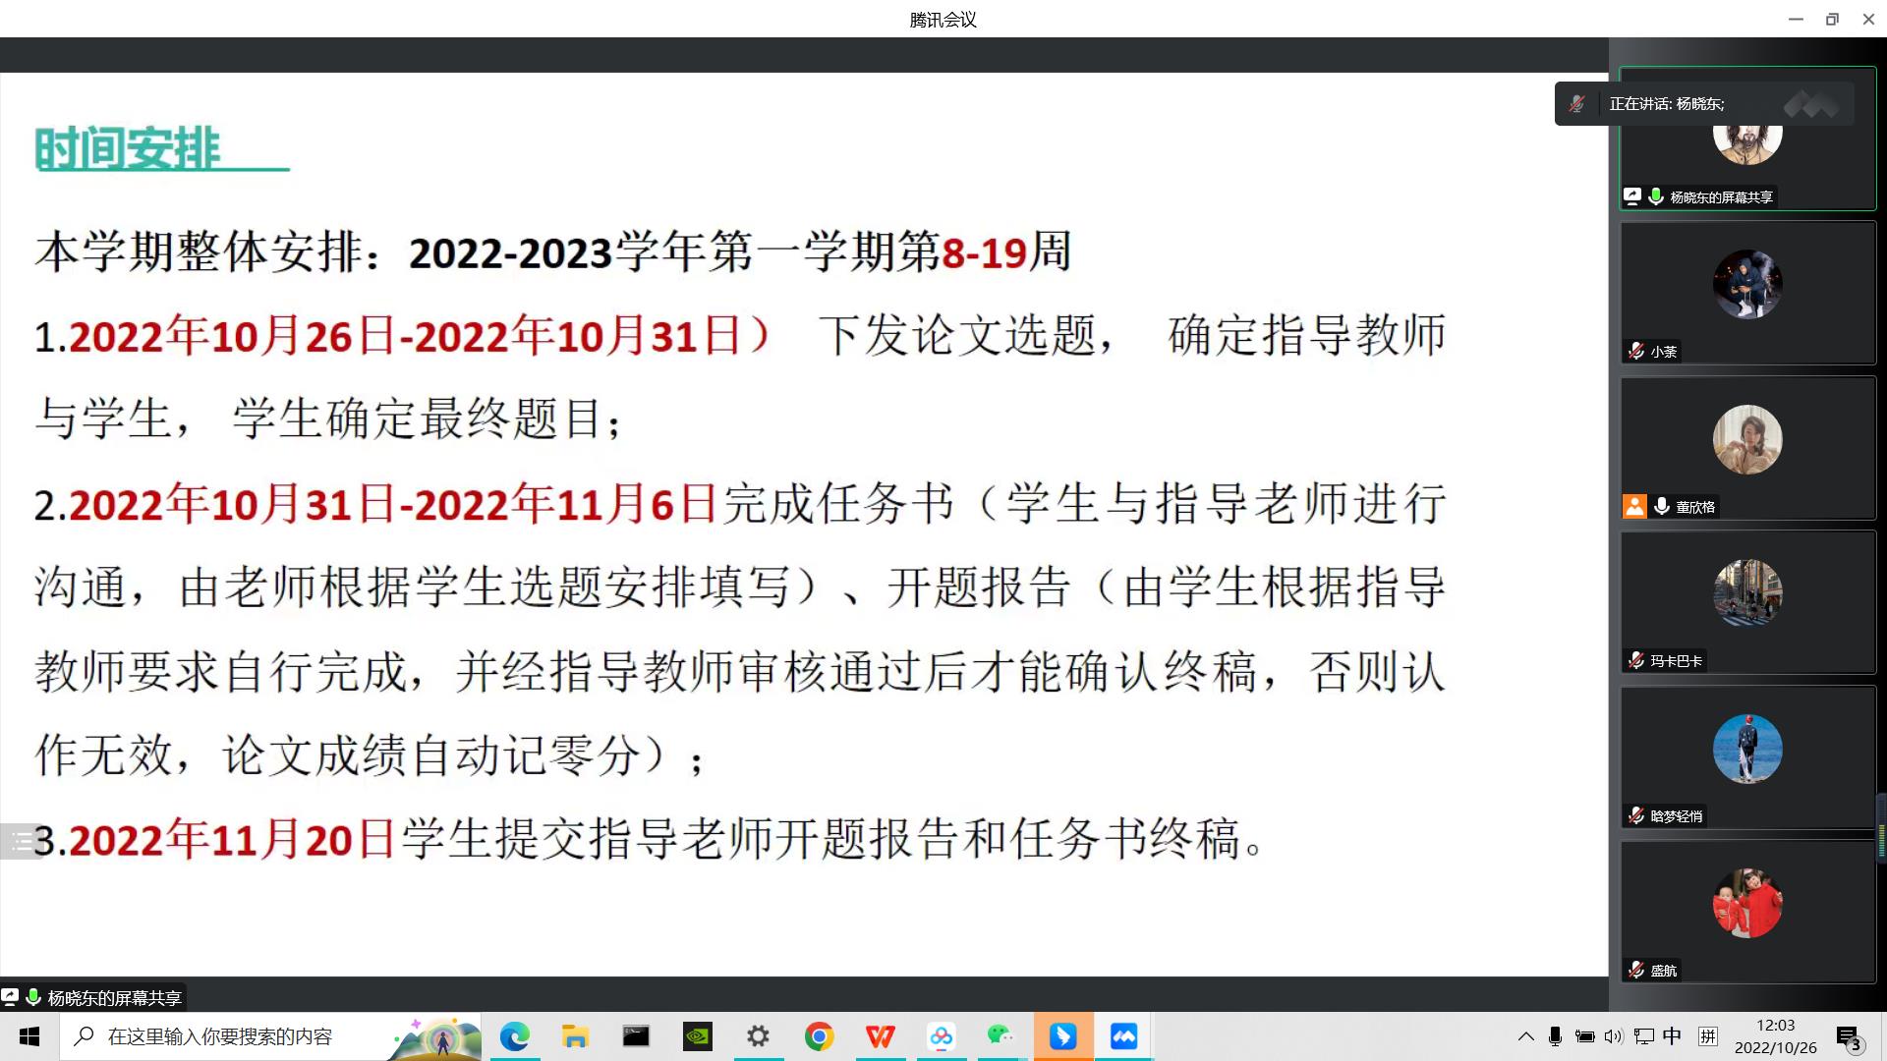Click the orange host badge beside 董欣格

[x=1634, y=507]
